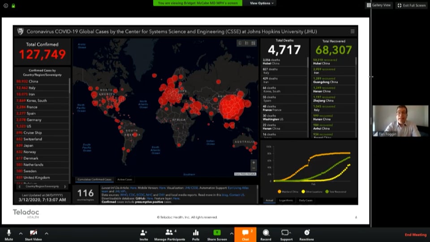This screenshot has width=430, height=242.
Task: Open the WHO data source link
Action: 124,195
